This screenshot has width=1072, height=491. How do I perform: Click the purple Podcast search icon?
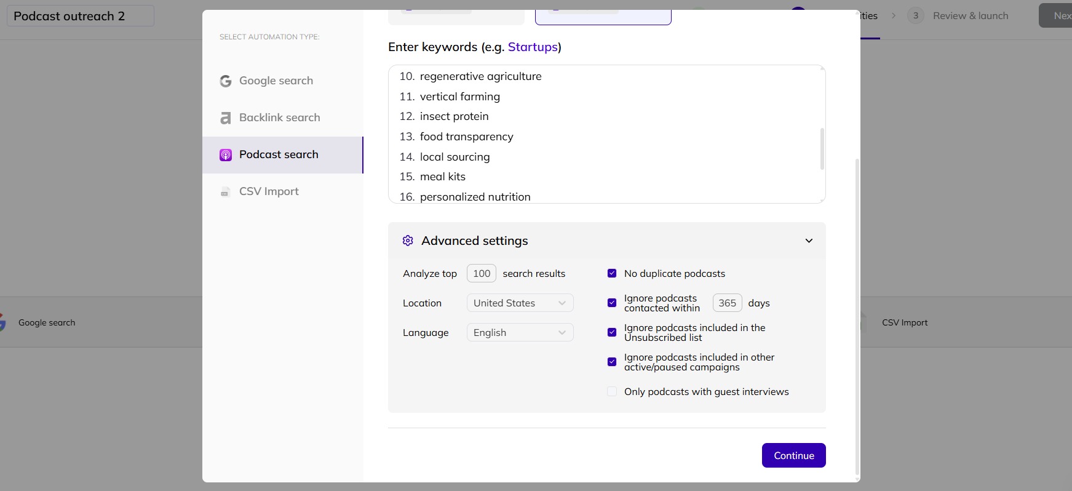click(226, 155)
